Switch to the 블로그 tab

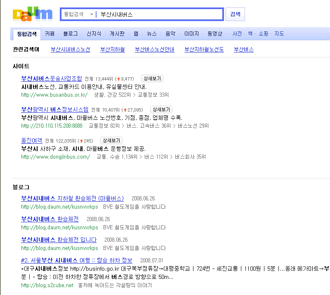[71, 34]
